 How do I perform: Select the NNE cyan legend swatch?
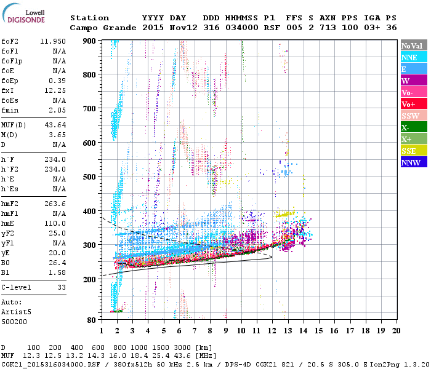[414, 57]
